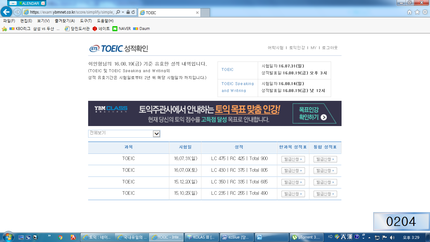Click the browser forward arrow button
The image size is (430, 242).
(17, 12)
